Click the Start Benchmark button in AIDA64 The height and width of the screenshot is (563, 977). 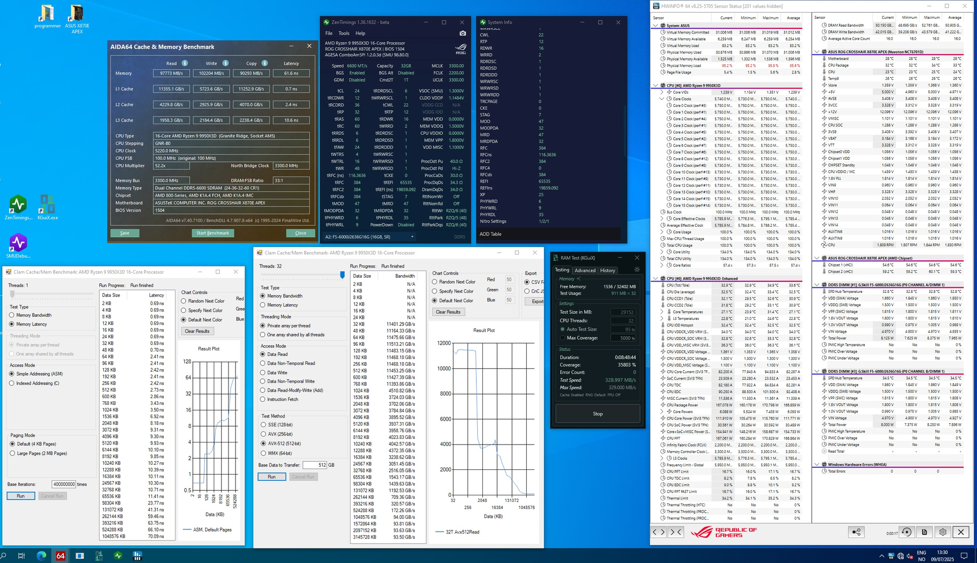[x=213, y=233]
